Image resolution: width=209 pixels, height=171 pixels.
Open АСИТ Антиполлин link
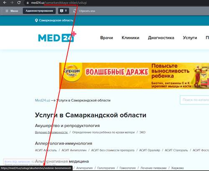tap(74, 150)
